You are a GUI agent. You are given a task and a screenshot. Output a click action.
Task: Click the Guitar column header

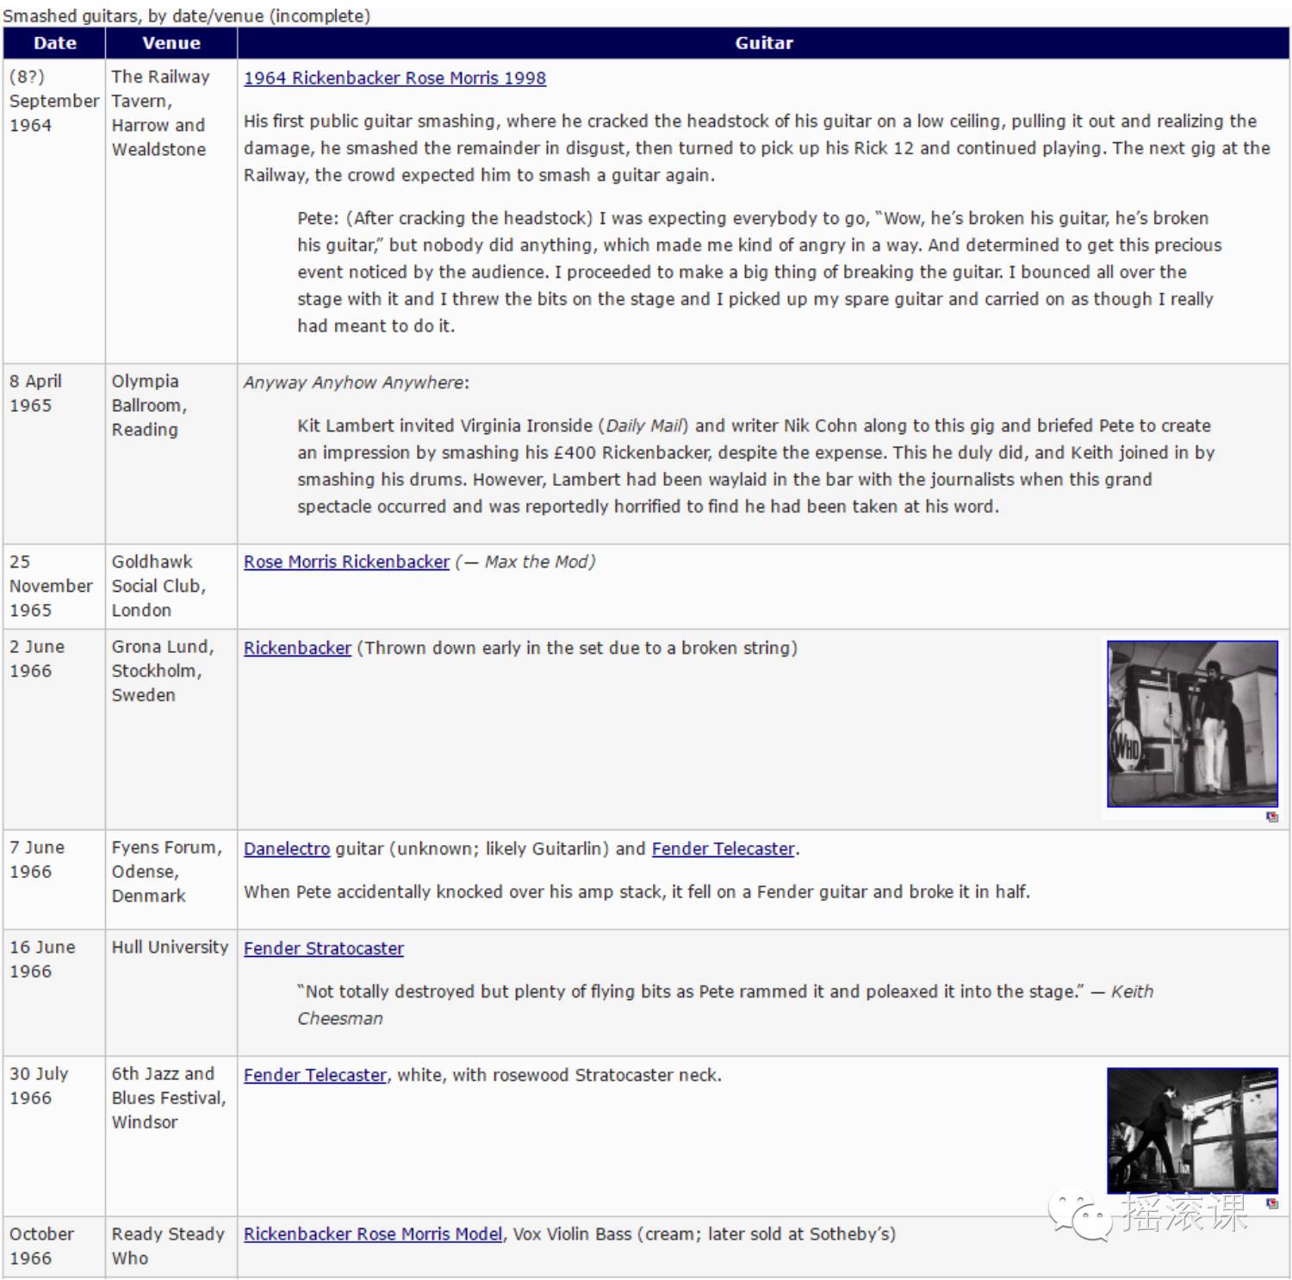764,43
